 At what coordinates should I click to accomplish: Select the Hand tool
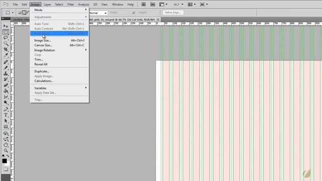6,145
